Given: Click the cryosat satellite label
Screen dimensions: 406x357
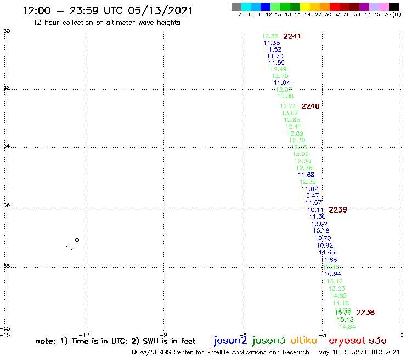Looking at the screenshot, I should point(347,341).
